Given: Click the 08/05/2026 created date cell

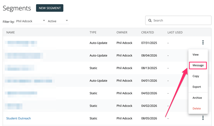Looking at the screenshot, I should pyautogui.click(x=149, y=118).
